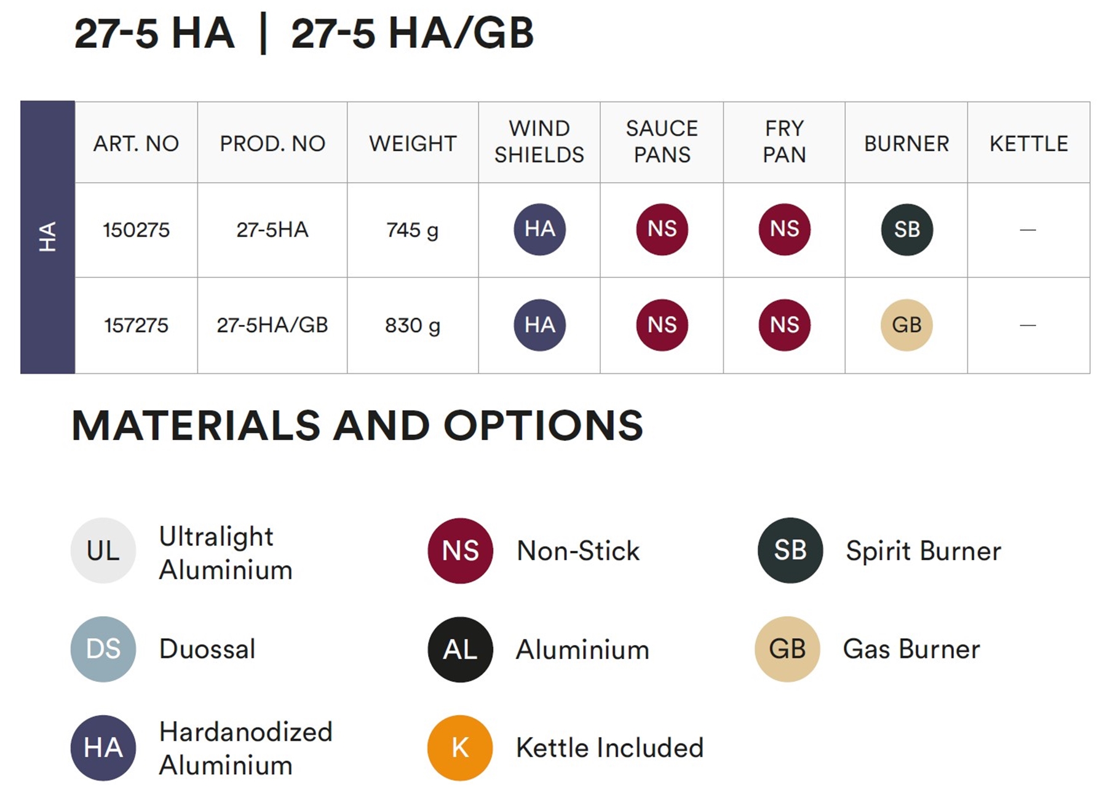Click the GB Gas Burner legend badge

coord(787,649)
